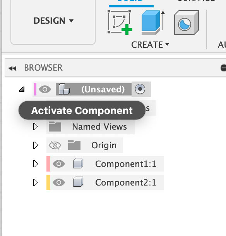The height and width of the screenshot is (236, 226).
Task: Expand the Origin folder
Action: [36, 145]
